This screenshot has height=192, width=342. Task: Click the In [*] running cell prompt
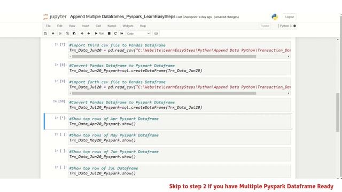(60, 118)
